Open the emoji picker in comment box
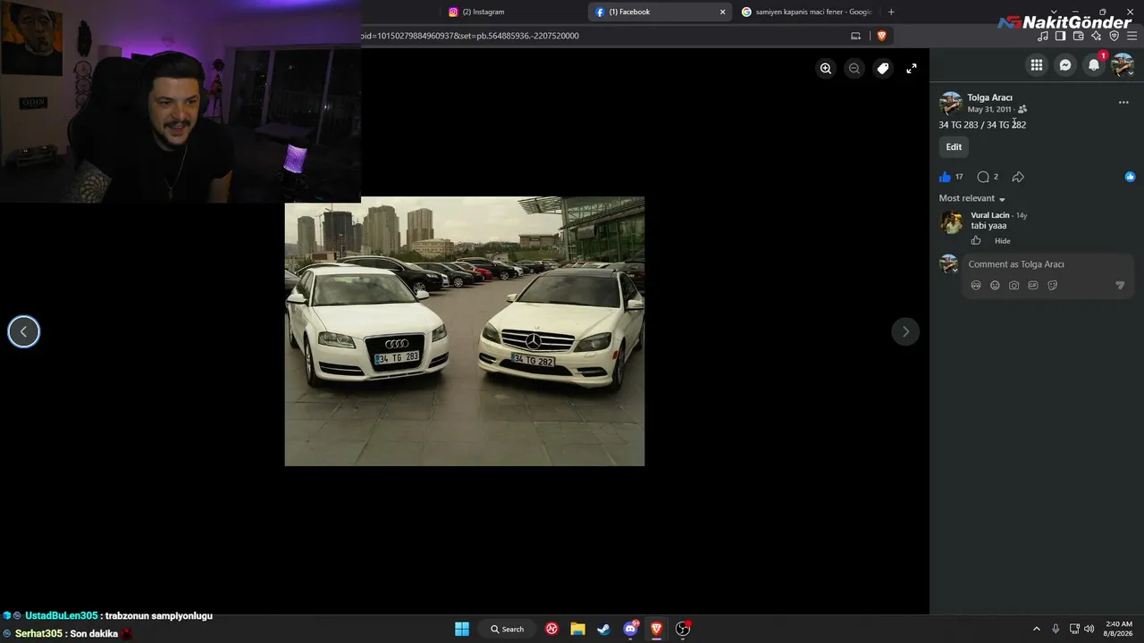This screenshot has height=643, width=1144. point(995,286)
